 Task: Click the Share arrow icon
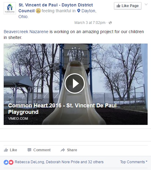pyautogui.click(x=63, y=150)
